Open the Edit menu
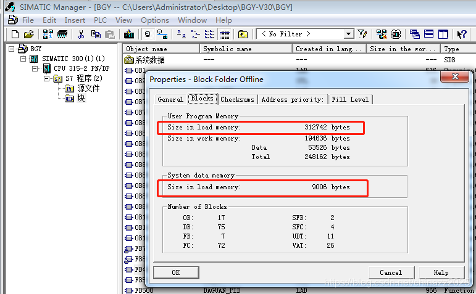The width and height of the screenshot is (476, 294). (49, 20)
